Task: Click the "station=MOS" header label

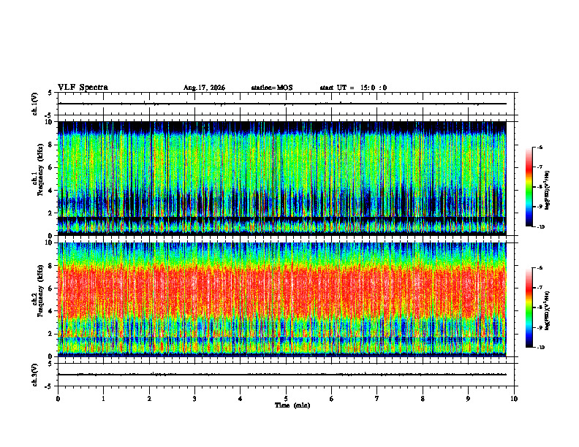Action: 272,88
